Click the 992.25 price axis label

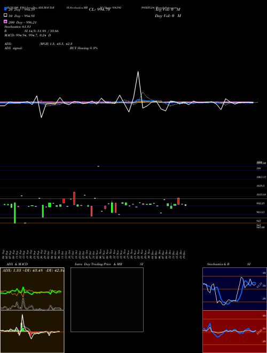[x=261, y=203]
